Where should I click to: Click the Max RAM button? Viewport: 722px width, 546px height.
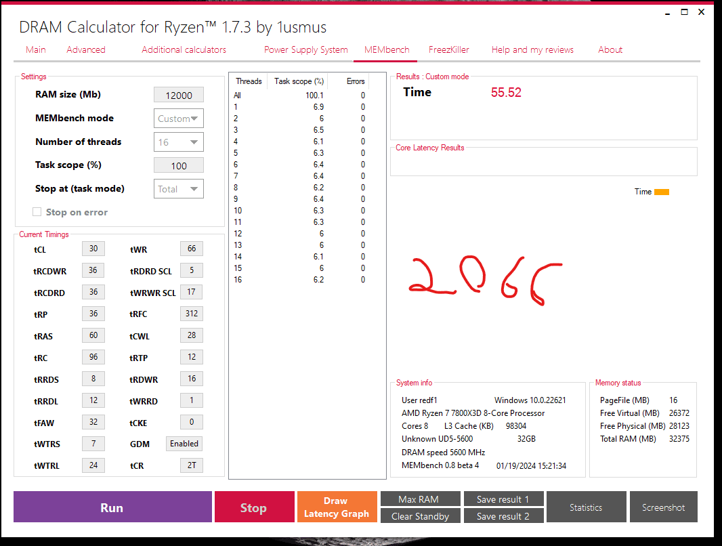pyautogui.click(x=421, y=499)
